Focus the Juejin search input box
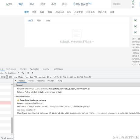This screenshot has height=140, width=140. [121, 4]
